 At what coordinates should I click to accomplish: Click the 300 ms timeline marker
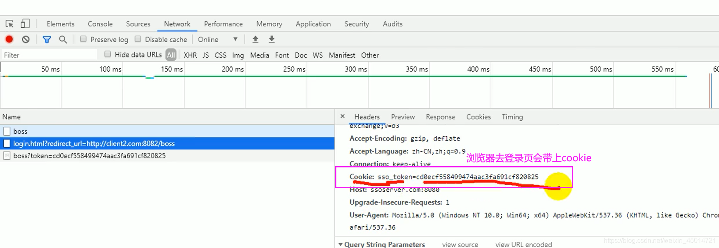click(356, 69)
